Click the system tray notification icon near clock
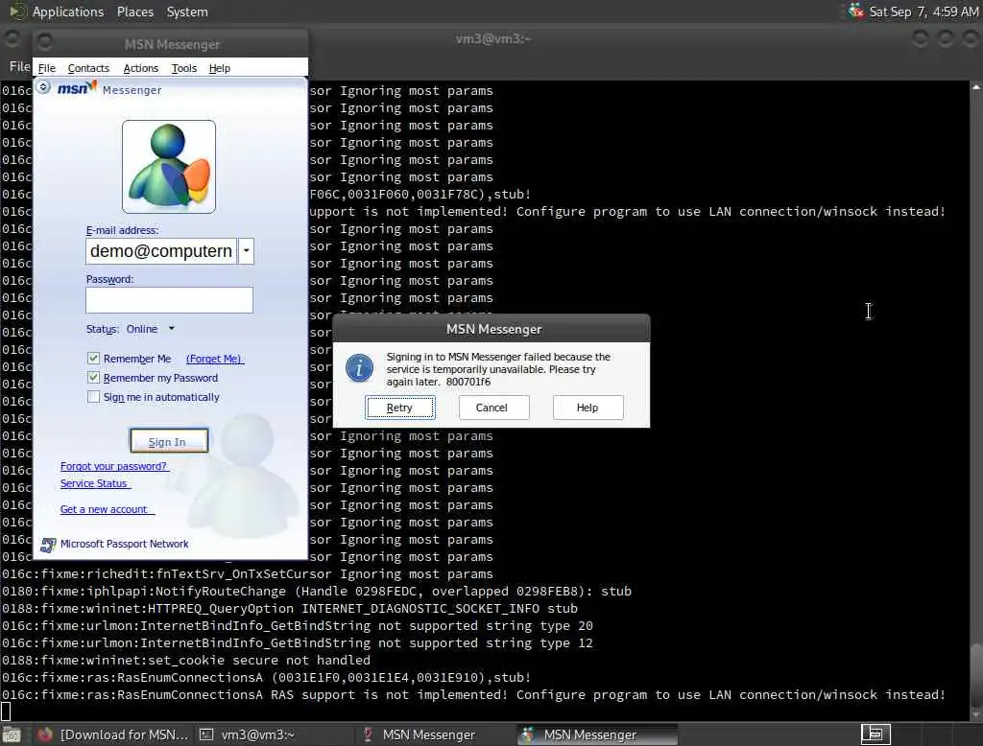This screenshot has width=983, height=746. (855, 11)
